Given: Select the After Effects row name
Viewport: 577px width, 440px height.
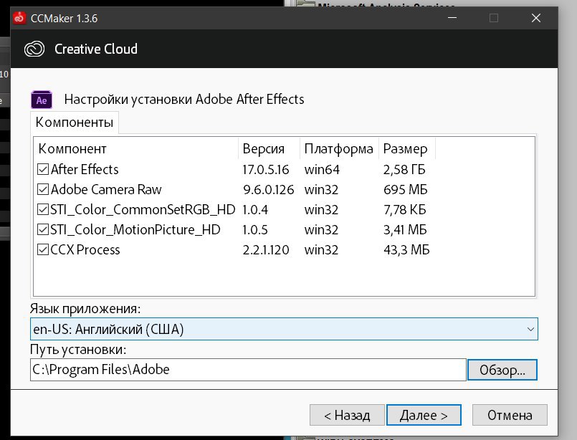Looking at the screenshot, I should 85,169.
